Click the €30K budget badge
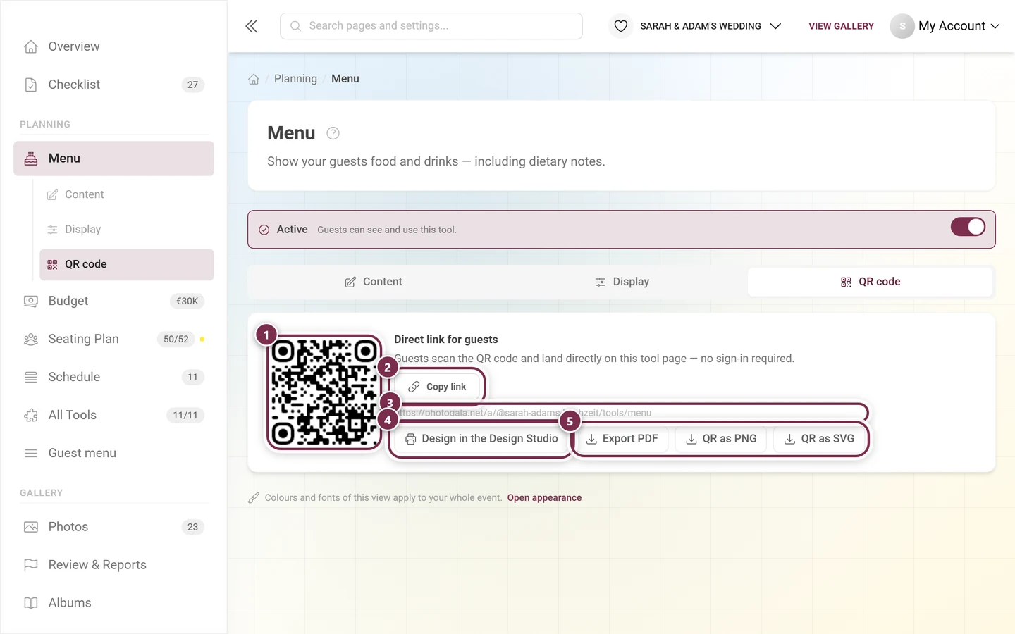This screenshot has width=1015, height=634. pos(187,301)
